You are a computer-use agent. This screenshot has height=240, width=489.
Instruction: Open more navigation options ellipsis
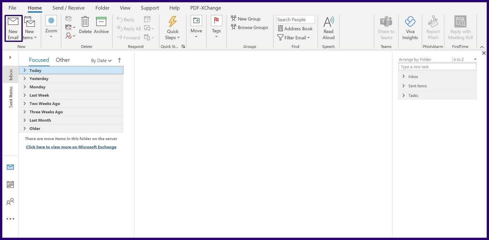click(10, 219)
